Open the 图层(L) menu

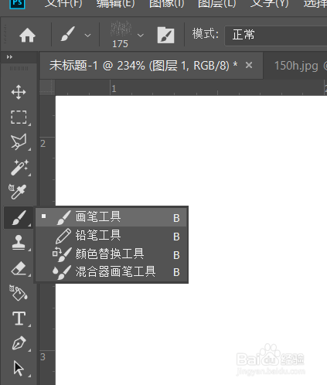click(x=216, y=4)
